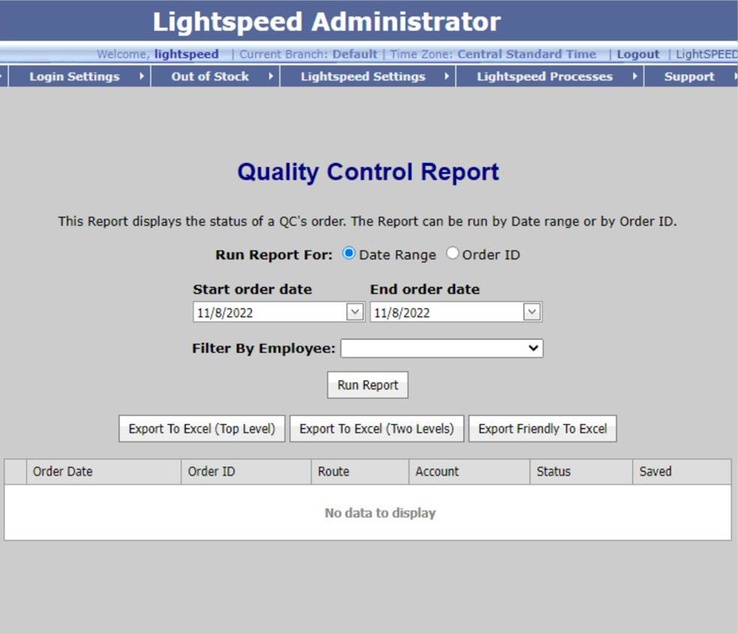The width and height of the screenshot is (738, 634).
Task: Click Export To Excel (Two Levels)
Action: [377, 429]
